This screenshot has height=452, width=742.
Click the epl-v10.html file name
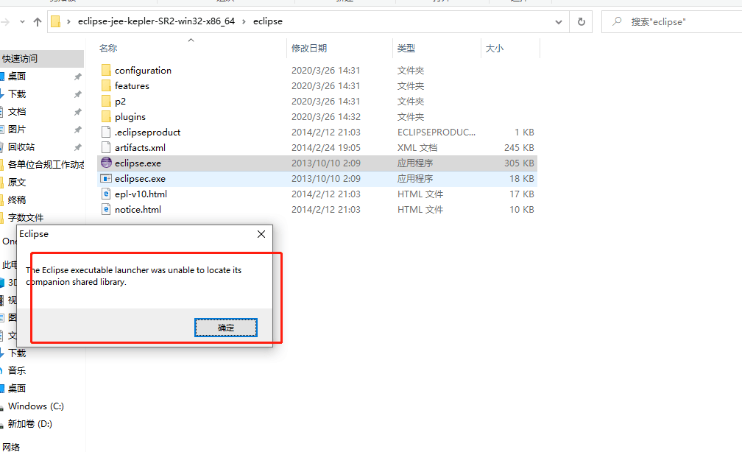pos(141,194)
